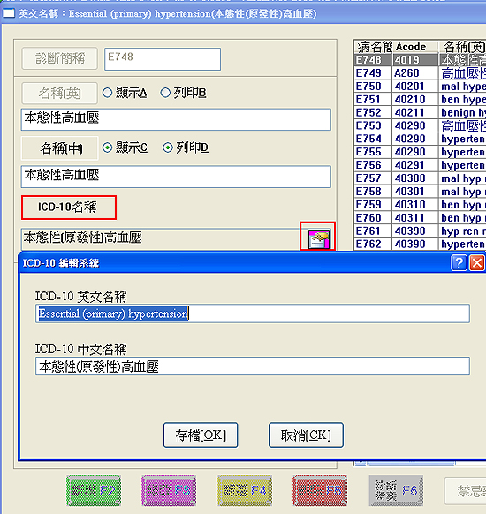Click the magenta F3 modify button
The width and height of the screenshot is (486, 514).
pyautogui.click(x=169, y=491)
